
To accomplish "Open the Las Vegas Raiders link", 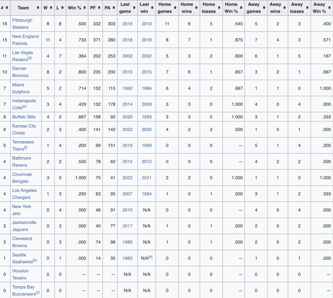I will click(22, 56).
